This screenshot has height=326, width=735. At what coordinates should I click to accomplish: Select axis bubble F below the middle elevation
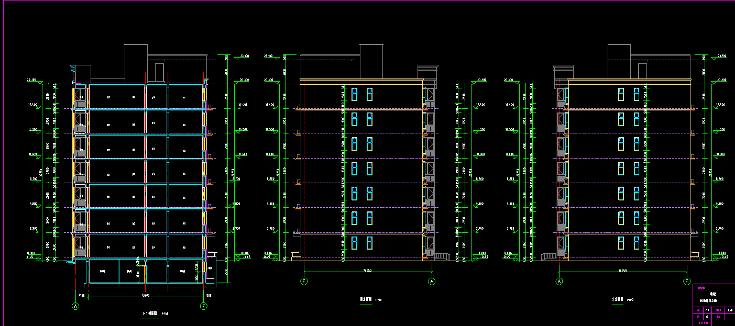304,282
